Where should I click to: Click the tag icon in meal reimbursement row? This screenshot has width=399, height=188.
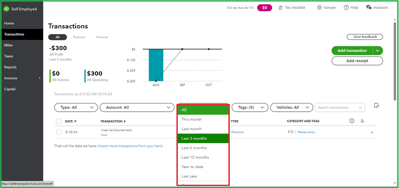coord(292,132)
